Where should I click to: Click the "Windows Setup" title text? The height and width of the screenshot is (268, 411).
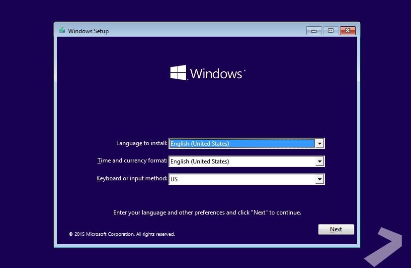[88, 31]
